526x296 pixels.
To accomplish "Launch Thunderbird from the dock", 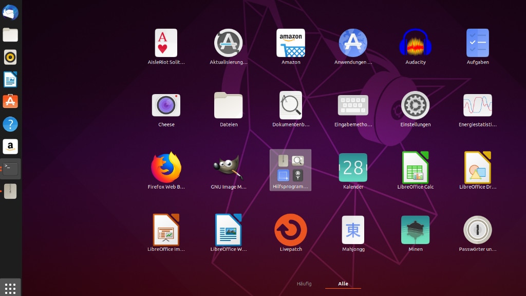I will coord(10,12).
